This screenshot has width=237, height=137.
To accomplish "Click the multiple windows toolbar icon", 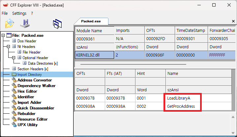I will tap(57, 24).
